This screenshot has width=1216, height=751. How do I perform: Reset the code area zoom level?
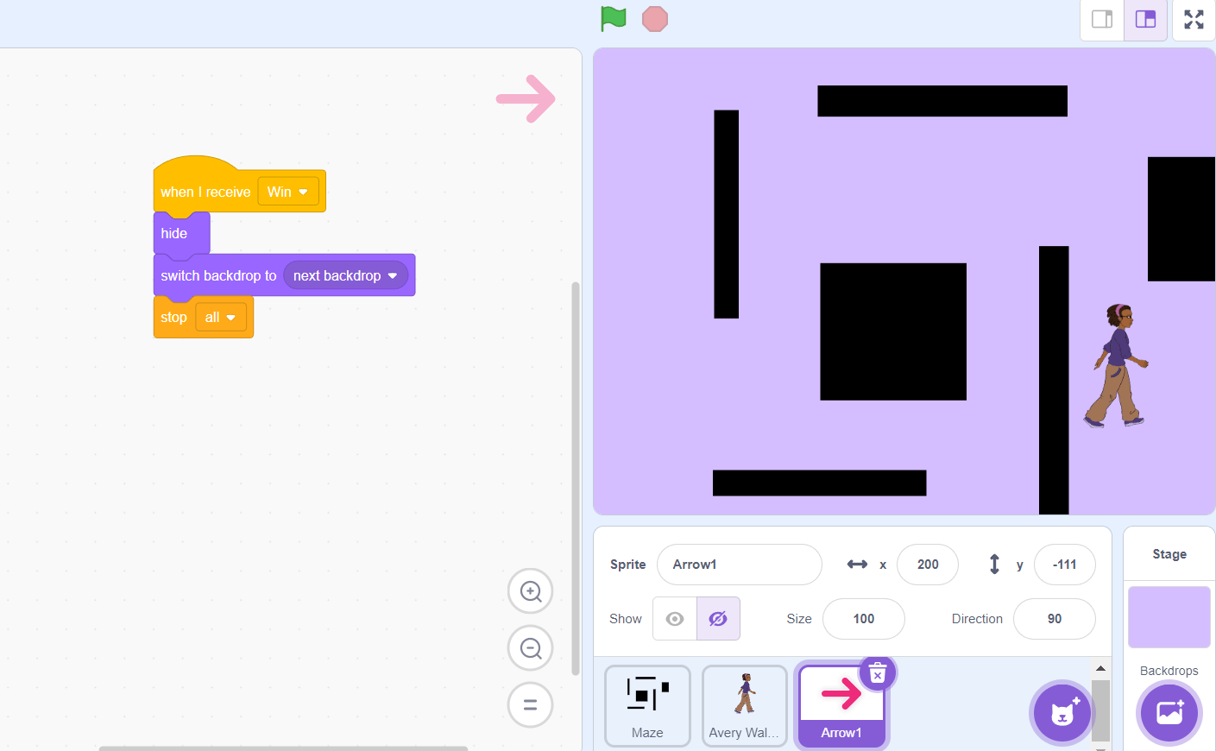[530, 705]
